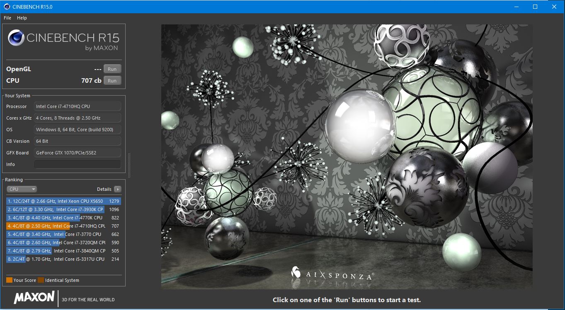Select your score row i7-4710HQ 707
Screen dimensions: 565x310
coord(64,226)
